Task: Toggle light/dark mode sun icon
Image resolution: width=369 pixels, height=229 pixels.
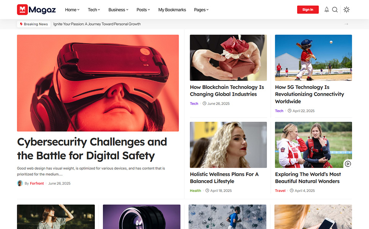Action: [346, 10]
